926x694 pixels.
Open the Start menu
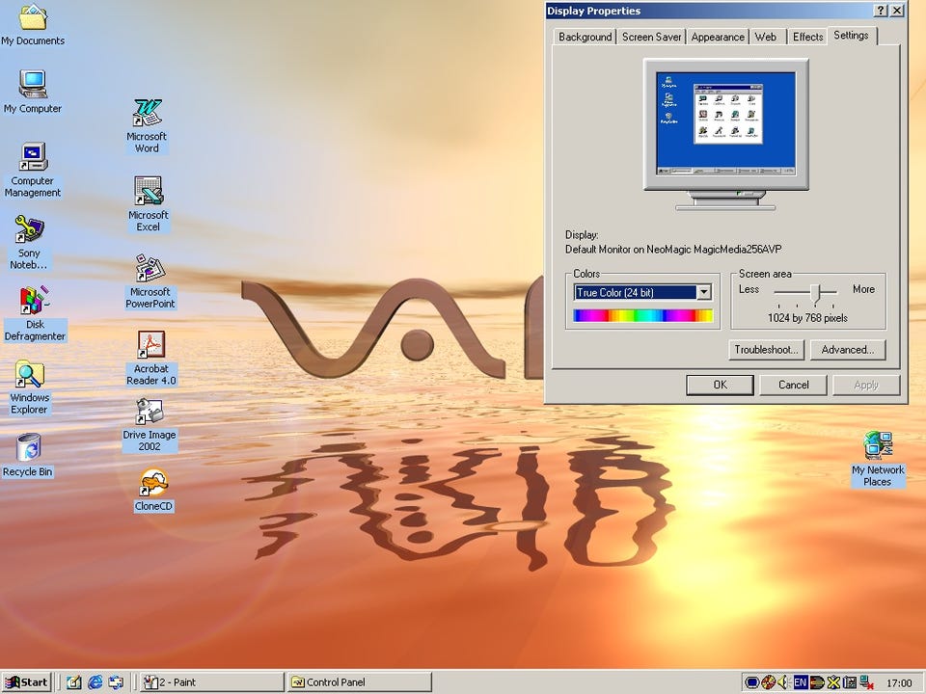pyautogui.click(x=27, y=682)
